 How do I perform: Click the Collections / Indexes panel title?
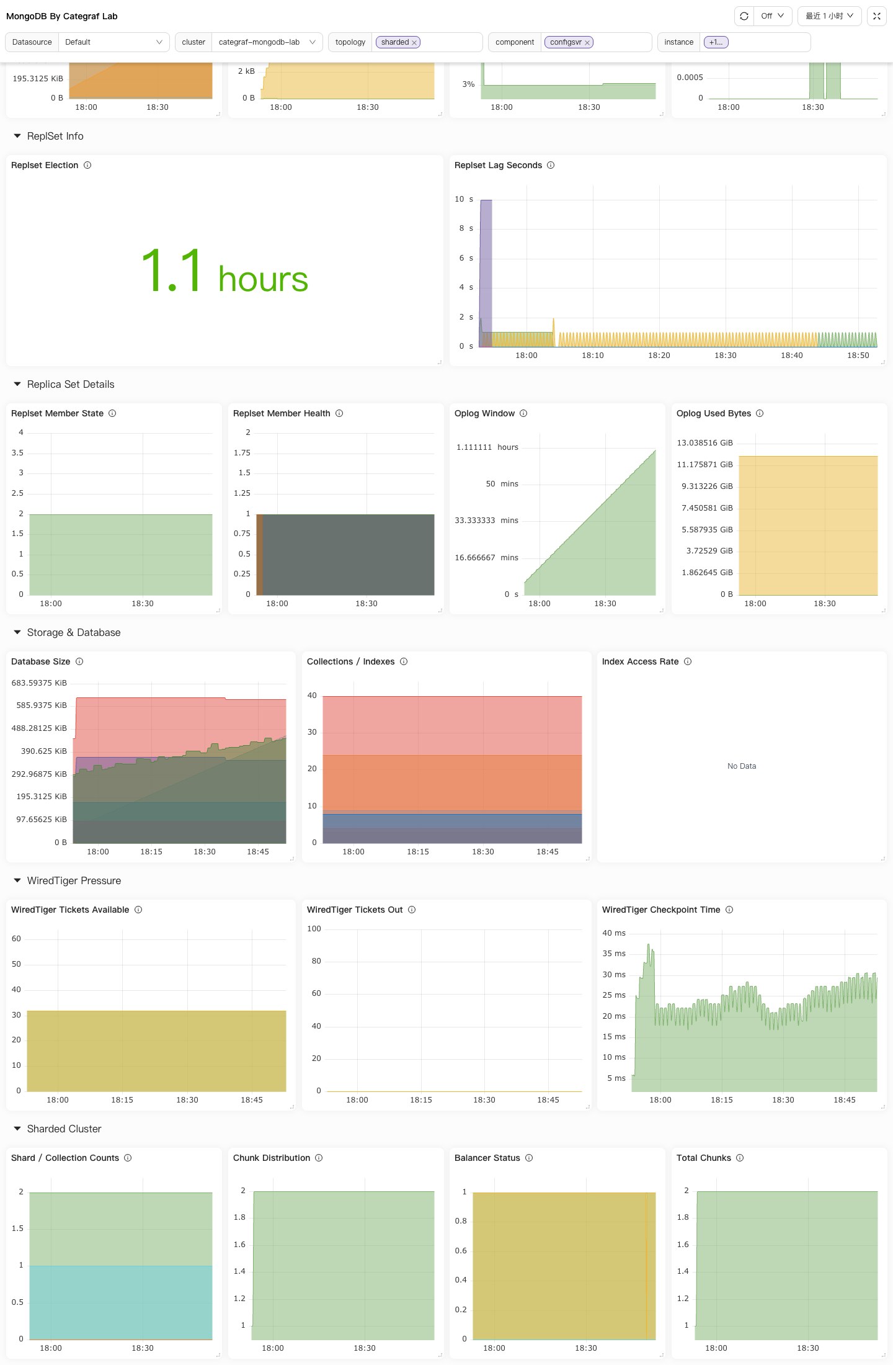pyautogui.click(x=350, y=661)
